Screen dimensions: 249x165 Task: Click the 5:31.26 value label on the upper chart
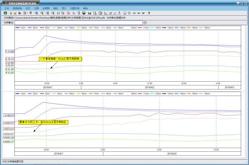(10, 69)
